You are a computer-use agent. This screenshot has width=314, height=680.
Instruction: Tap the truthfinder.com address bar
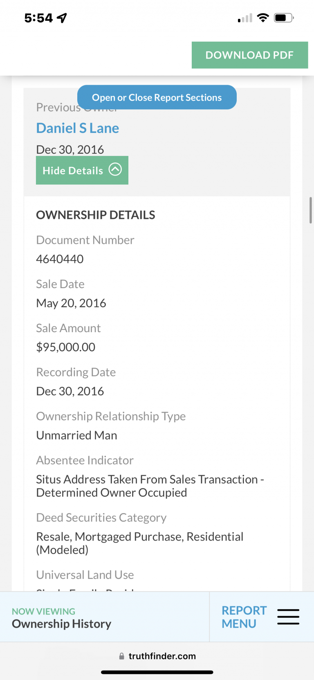coord(157,656)
